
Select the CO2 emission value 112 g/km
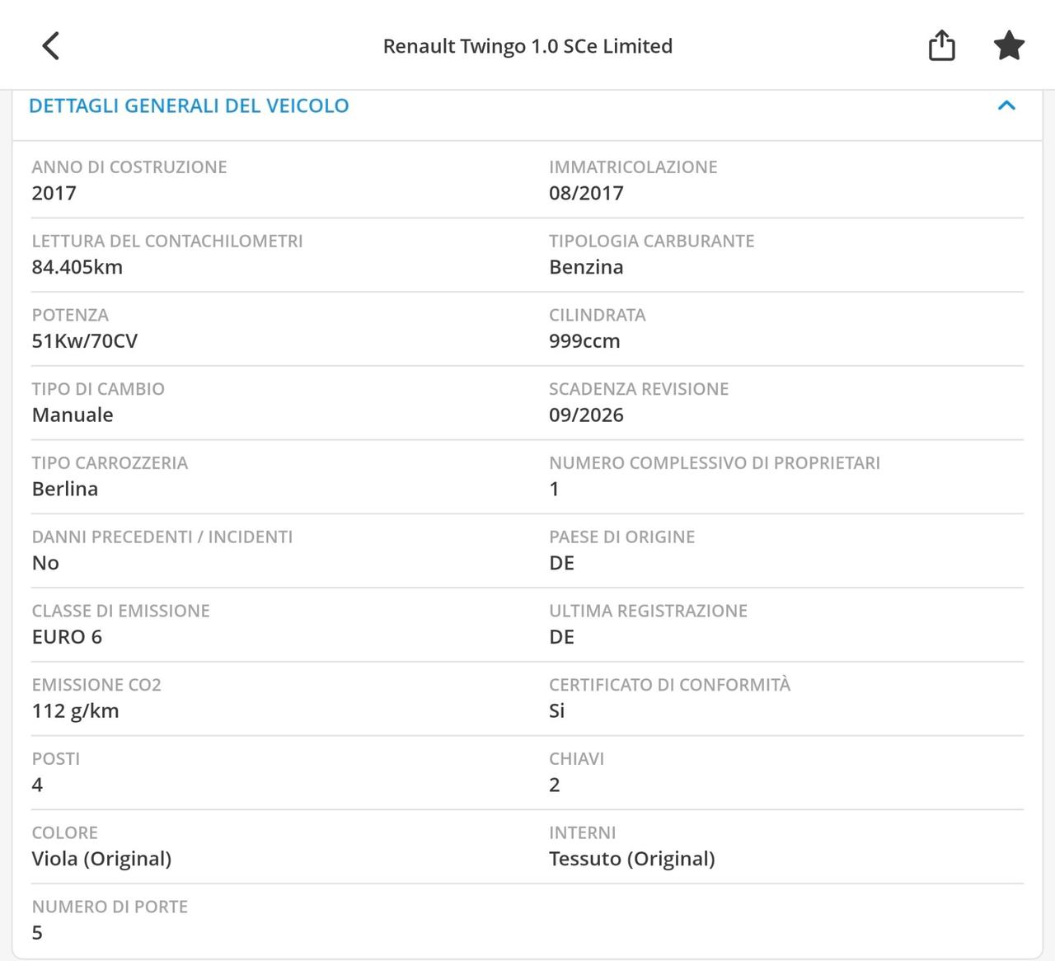click(76, 710)
